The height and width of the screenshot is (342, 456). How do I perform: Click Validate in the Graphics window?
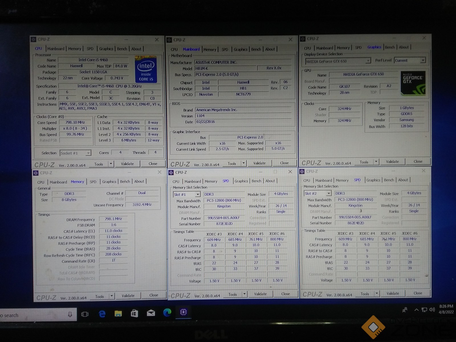(x=392, y=162)
